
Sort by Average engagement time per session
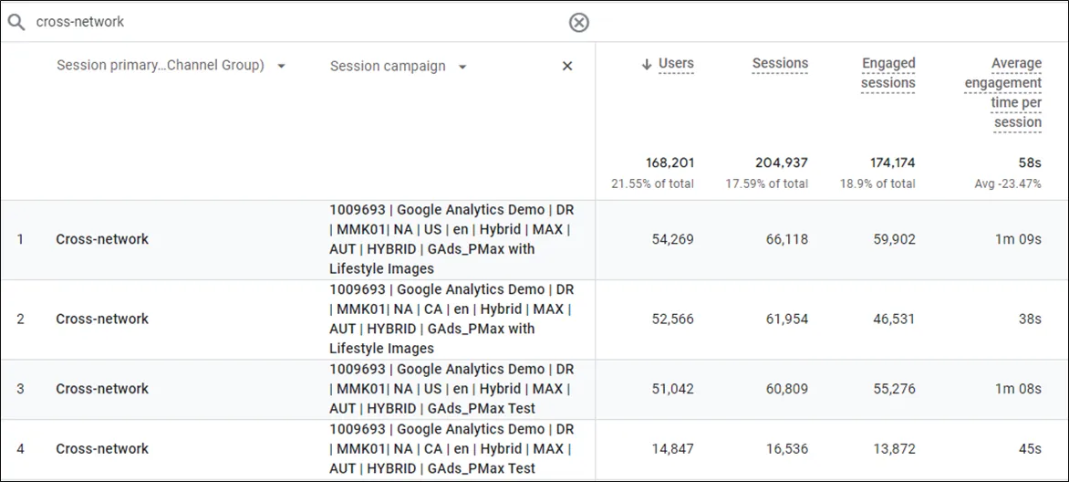(x=1003, y=92)
